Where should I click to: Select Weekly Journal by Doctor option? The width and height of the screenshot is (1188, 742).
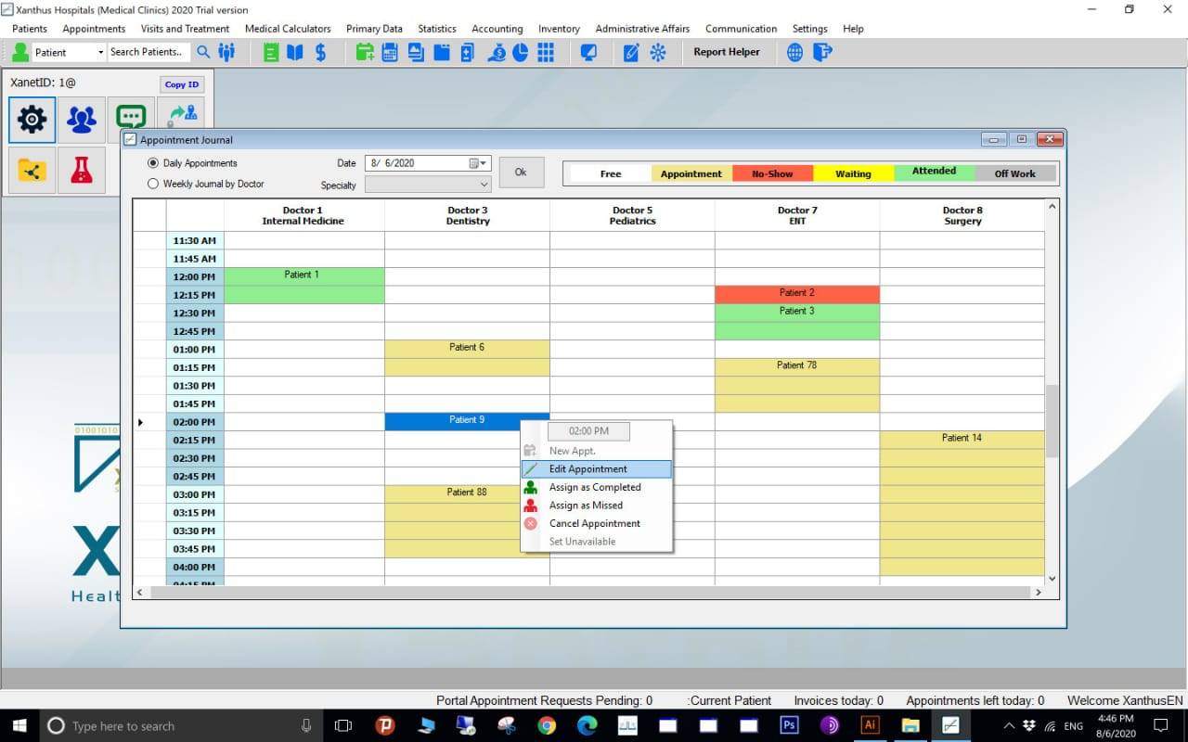tap(154, 184)
